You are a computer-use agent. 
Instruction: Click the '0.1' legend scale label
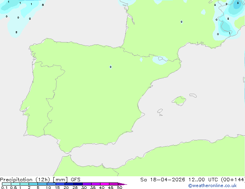click(x=4, y=187)
